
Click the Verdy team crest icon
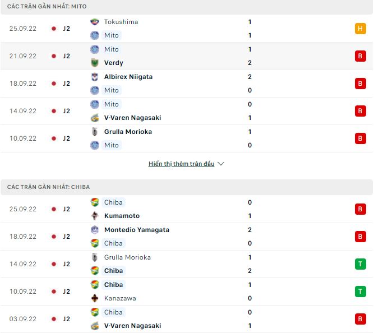coord(95,63)
